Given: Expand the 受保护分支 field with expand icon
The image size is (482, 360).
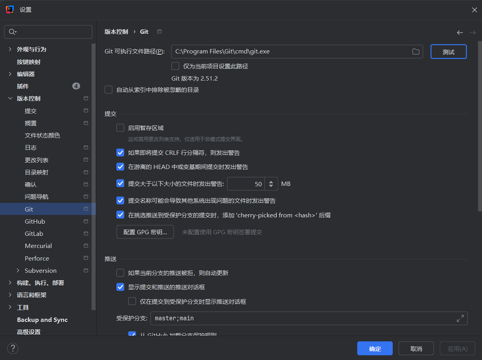Looking at the screenshot, I should tap(460, 318).
